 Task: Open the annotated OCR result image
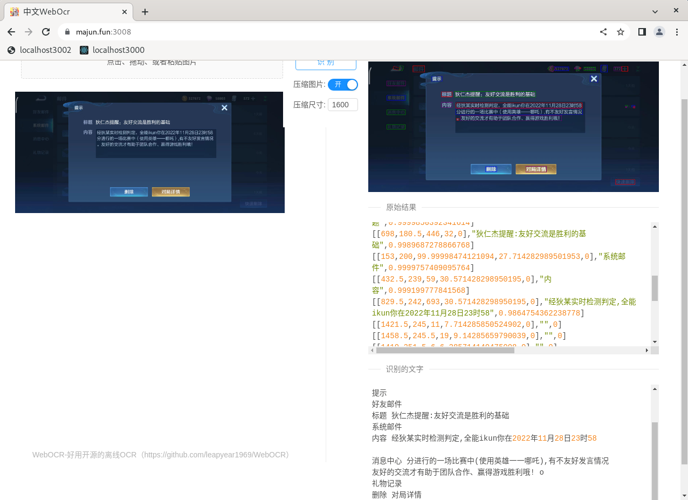[x=513, y=127]
